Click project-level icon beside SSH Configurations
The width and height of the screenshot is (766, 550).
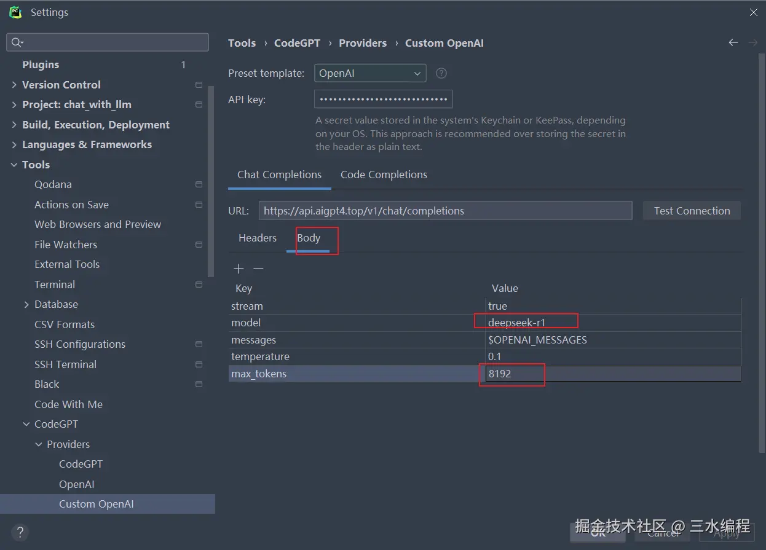(x=199, y=344)
